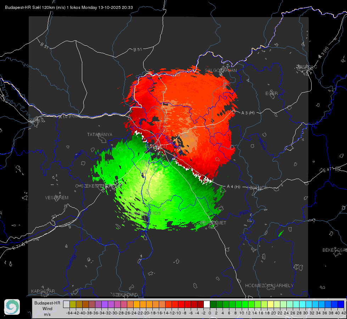The image size is (347, 319).
Task: Click the TATABÁNYA city label
Action: coord(100,134)
